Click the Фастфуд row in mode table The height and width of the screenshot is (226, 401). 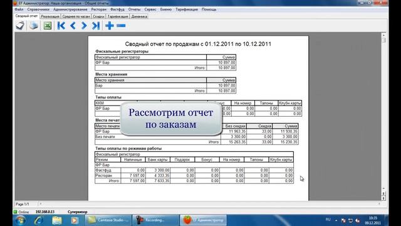click(x=194, y=170)
